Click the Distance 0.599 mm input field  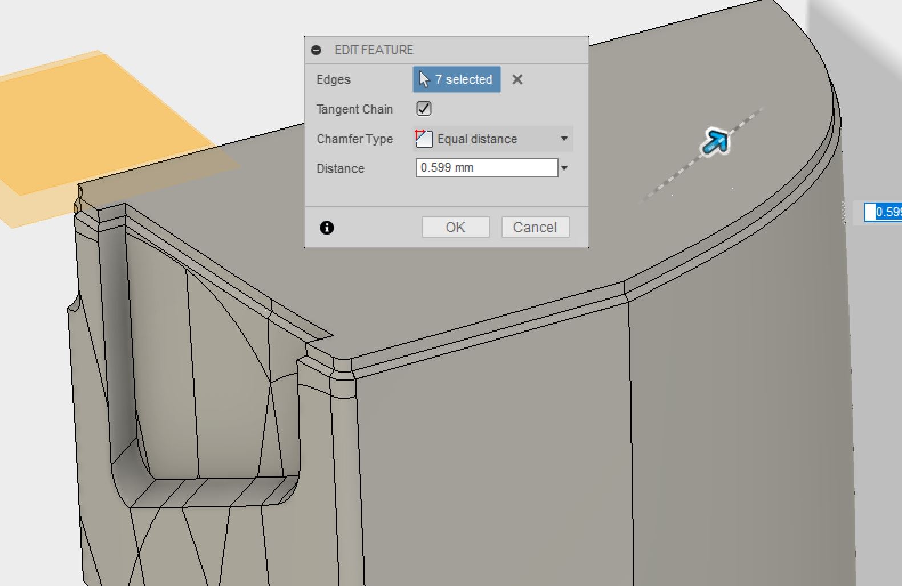(486, 168)
